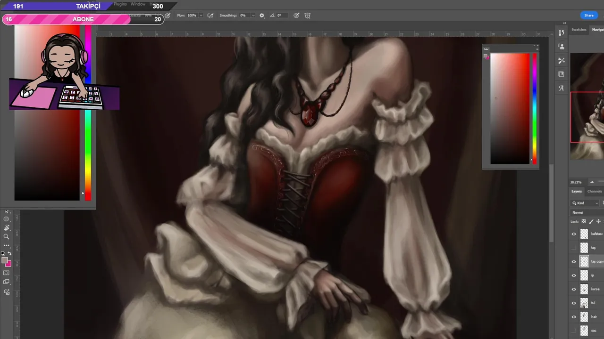This screenshot has width=604, height=339.
Task: Change screen mode icon in toolbar
Action: [x=6, y=282]
